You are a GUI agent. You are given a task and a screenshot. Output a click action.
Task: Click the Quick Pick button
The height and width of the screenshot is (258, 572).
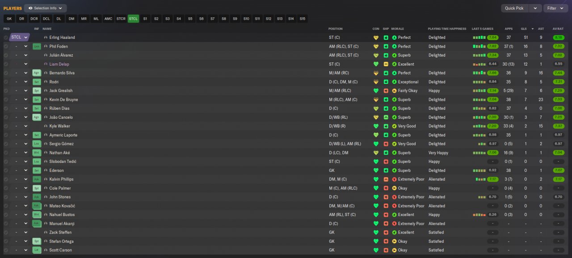click(514, 8)
